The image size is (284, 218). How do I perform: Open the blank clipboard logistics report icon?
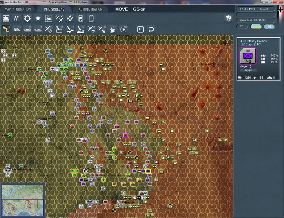[91, 18]
